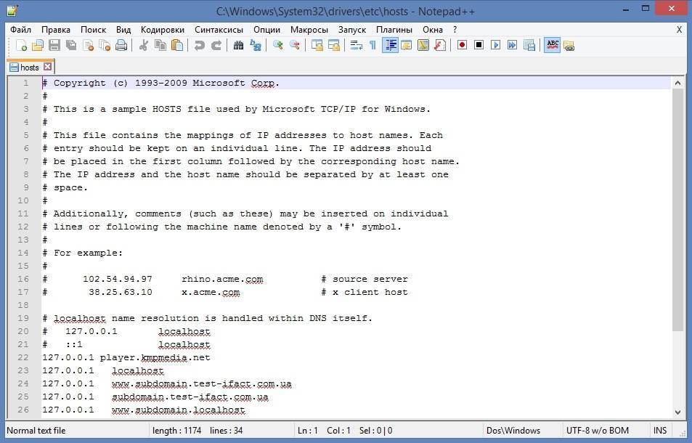
Task: Open the Запуск menu
Action: pyautogui.click(x=351, y=30)
